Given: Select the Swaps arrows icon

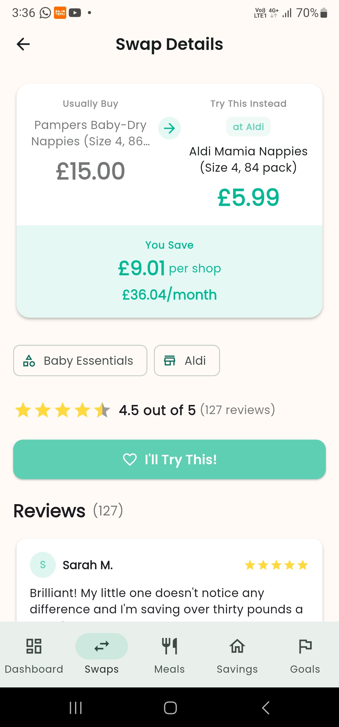Looking at the screenshot, I should tap(102, 646).
